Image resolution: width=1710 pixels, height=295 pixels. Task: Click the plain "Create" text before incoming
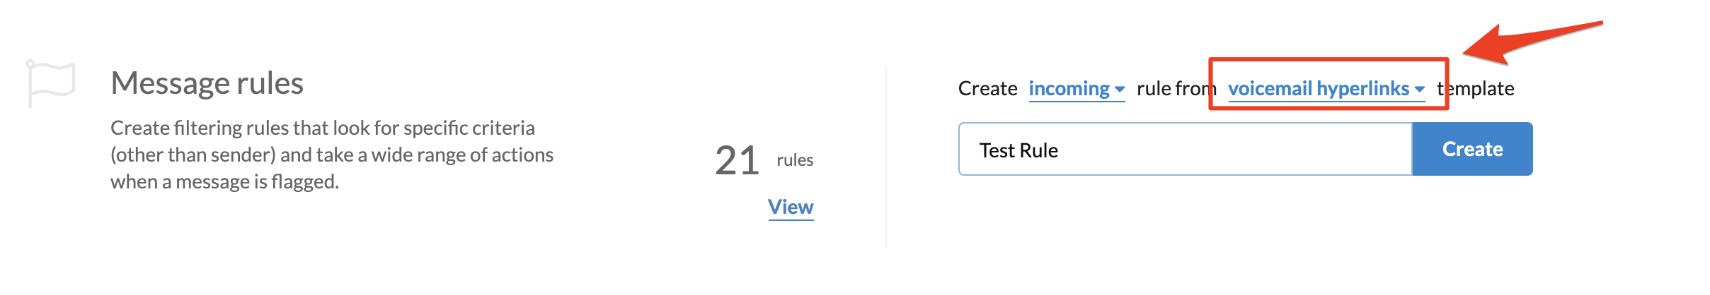click(987, 89)
